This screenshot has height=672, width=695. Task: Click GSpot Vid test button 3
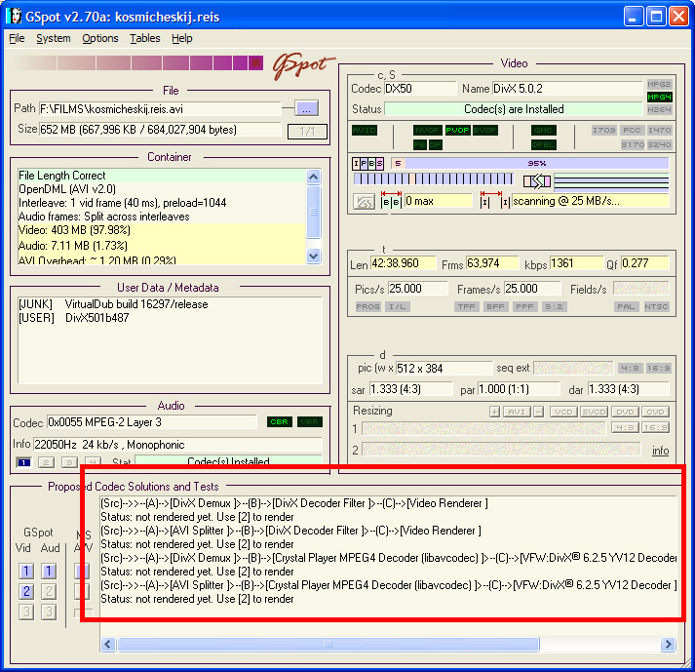26,613
